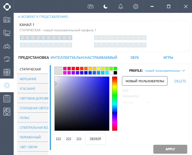Click the rainbow hue slider bar

point(115,104)
